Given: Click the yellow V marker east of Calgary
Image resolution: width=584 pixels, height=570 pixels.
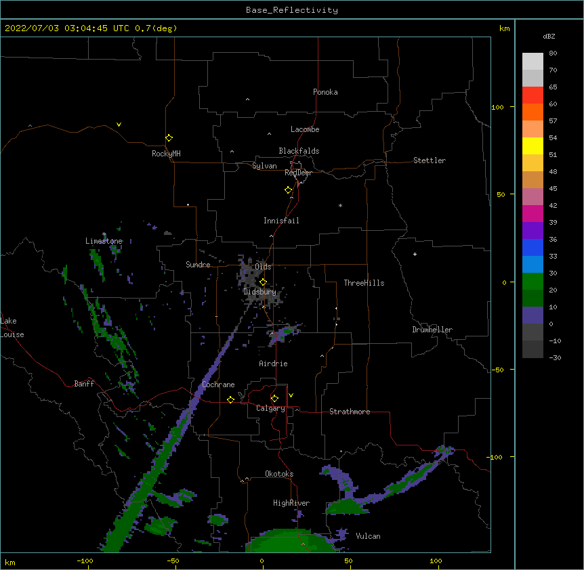Looking at the screenshot, I should coord(291,395).
